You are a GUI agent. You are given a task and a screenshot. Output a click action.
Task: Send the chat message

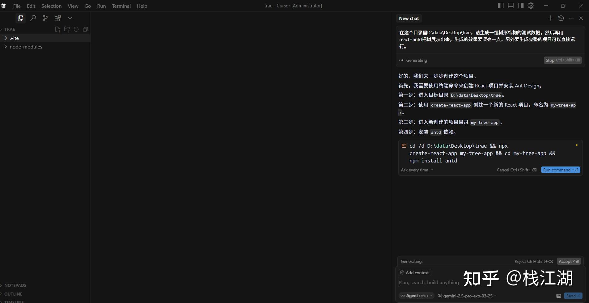point(573,296)
